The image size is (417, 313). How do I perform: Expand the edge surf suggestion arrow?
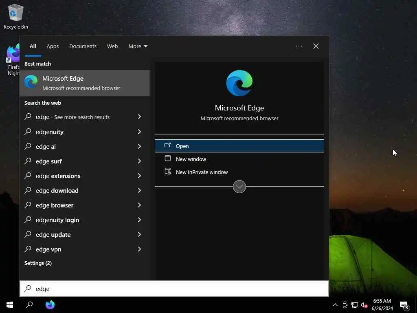(139, 161)
